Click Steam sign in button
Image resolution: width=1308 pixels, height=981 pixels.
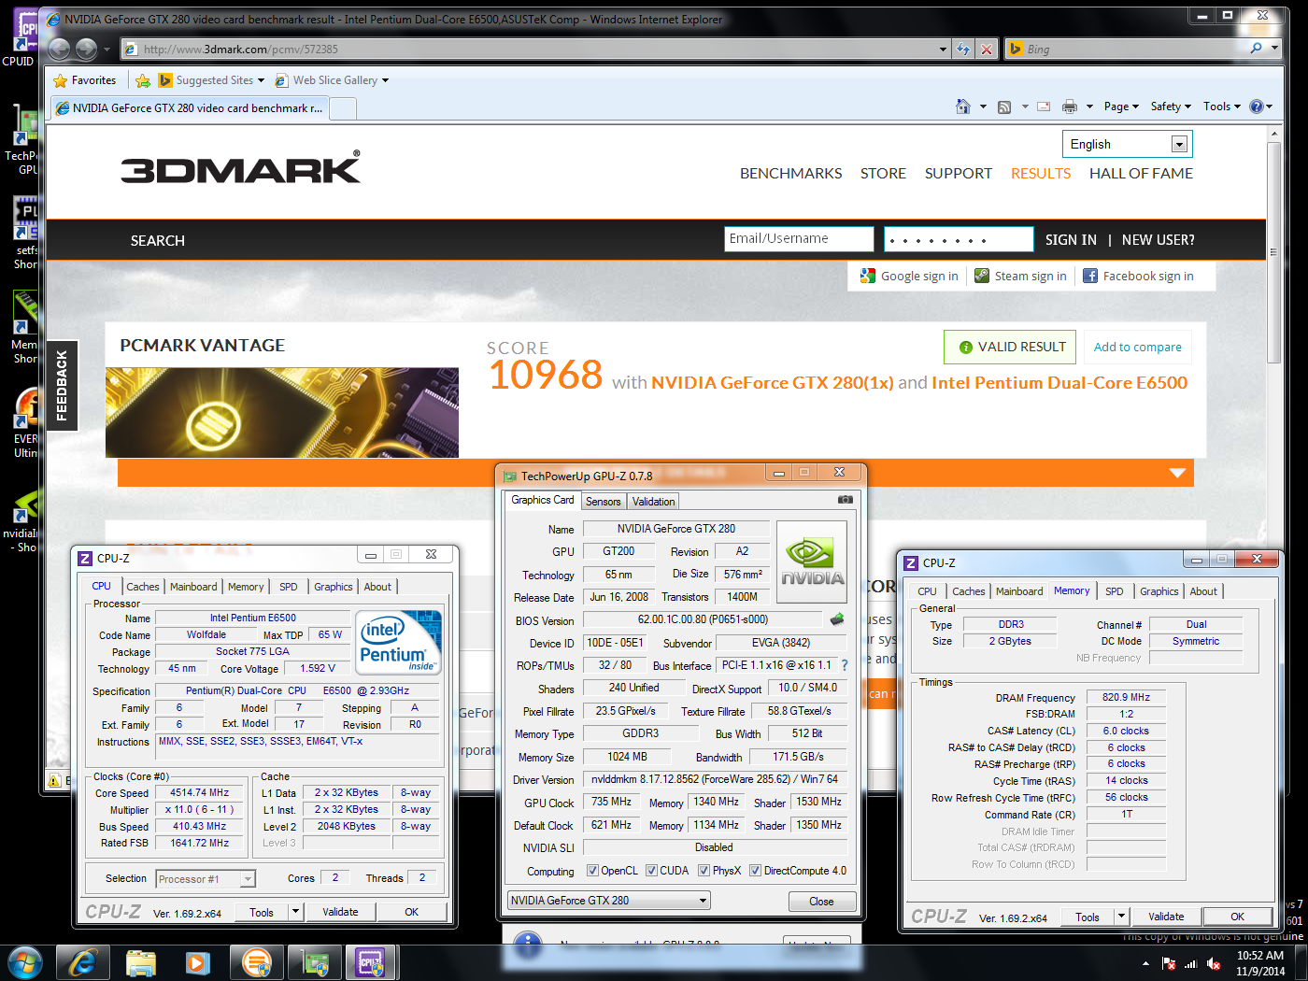(1020, 276)
